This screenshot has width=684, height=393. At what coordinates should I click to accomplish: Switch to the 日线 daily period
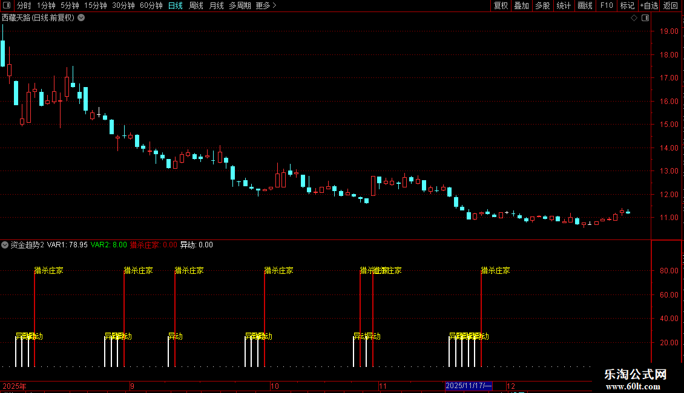point(176,5)
